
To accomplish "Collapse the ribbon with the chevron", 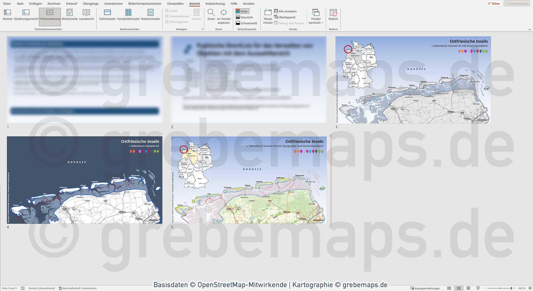I will pyautogui.click(x=530, y=29).
